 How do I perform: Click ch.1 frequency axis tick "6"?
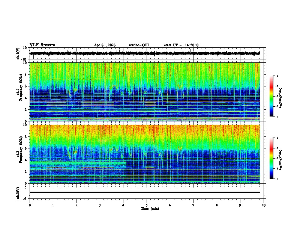point(26,86)
